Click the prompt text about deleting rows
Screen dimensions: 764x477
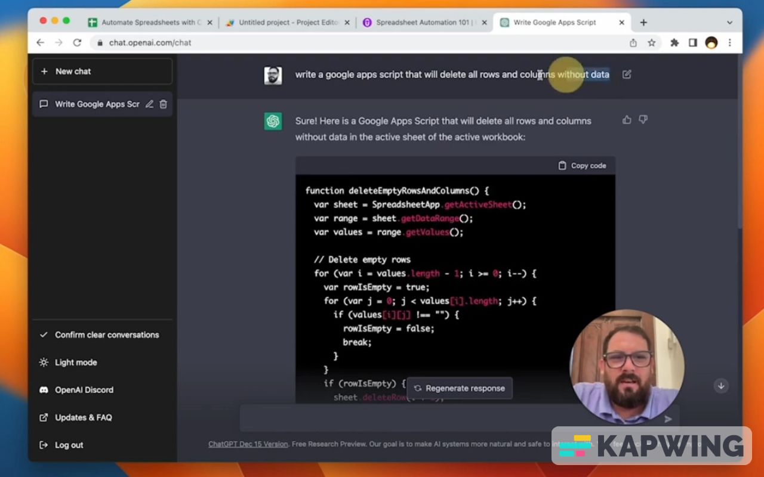[x=452, y=75]
